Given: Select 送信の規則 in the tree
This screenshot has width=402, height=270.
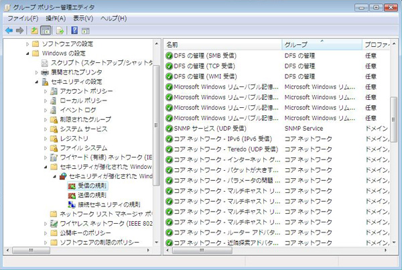Looking at the screenshot, I should click(92, 195).
